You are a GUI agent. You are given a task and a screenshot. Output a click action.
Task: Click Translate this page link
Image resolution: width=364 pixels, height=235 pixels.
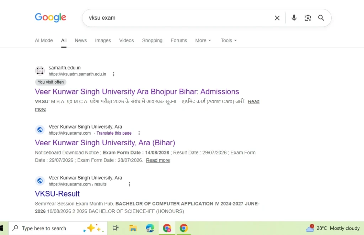click(x=114, y=133)
